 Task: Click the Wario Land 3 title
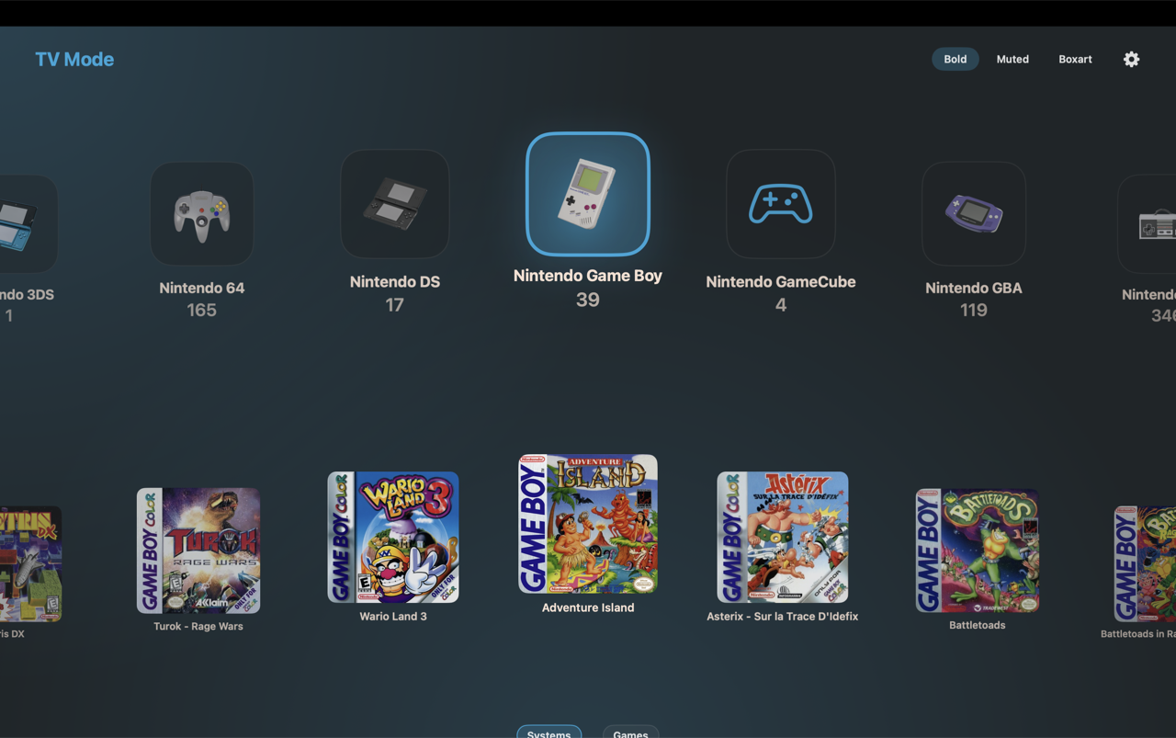coord(393,617)
